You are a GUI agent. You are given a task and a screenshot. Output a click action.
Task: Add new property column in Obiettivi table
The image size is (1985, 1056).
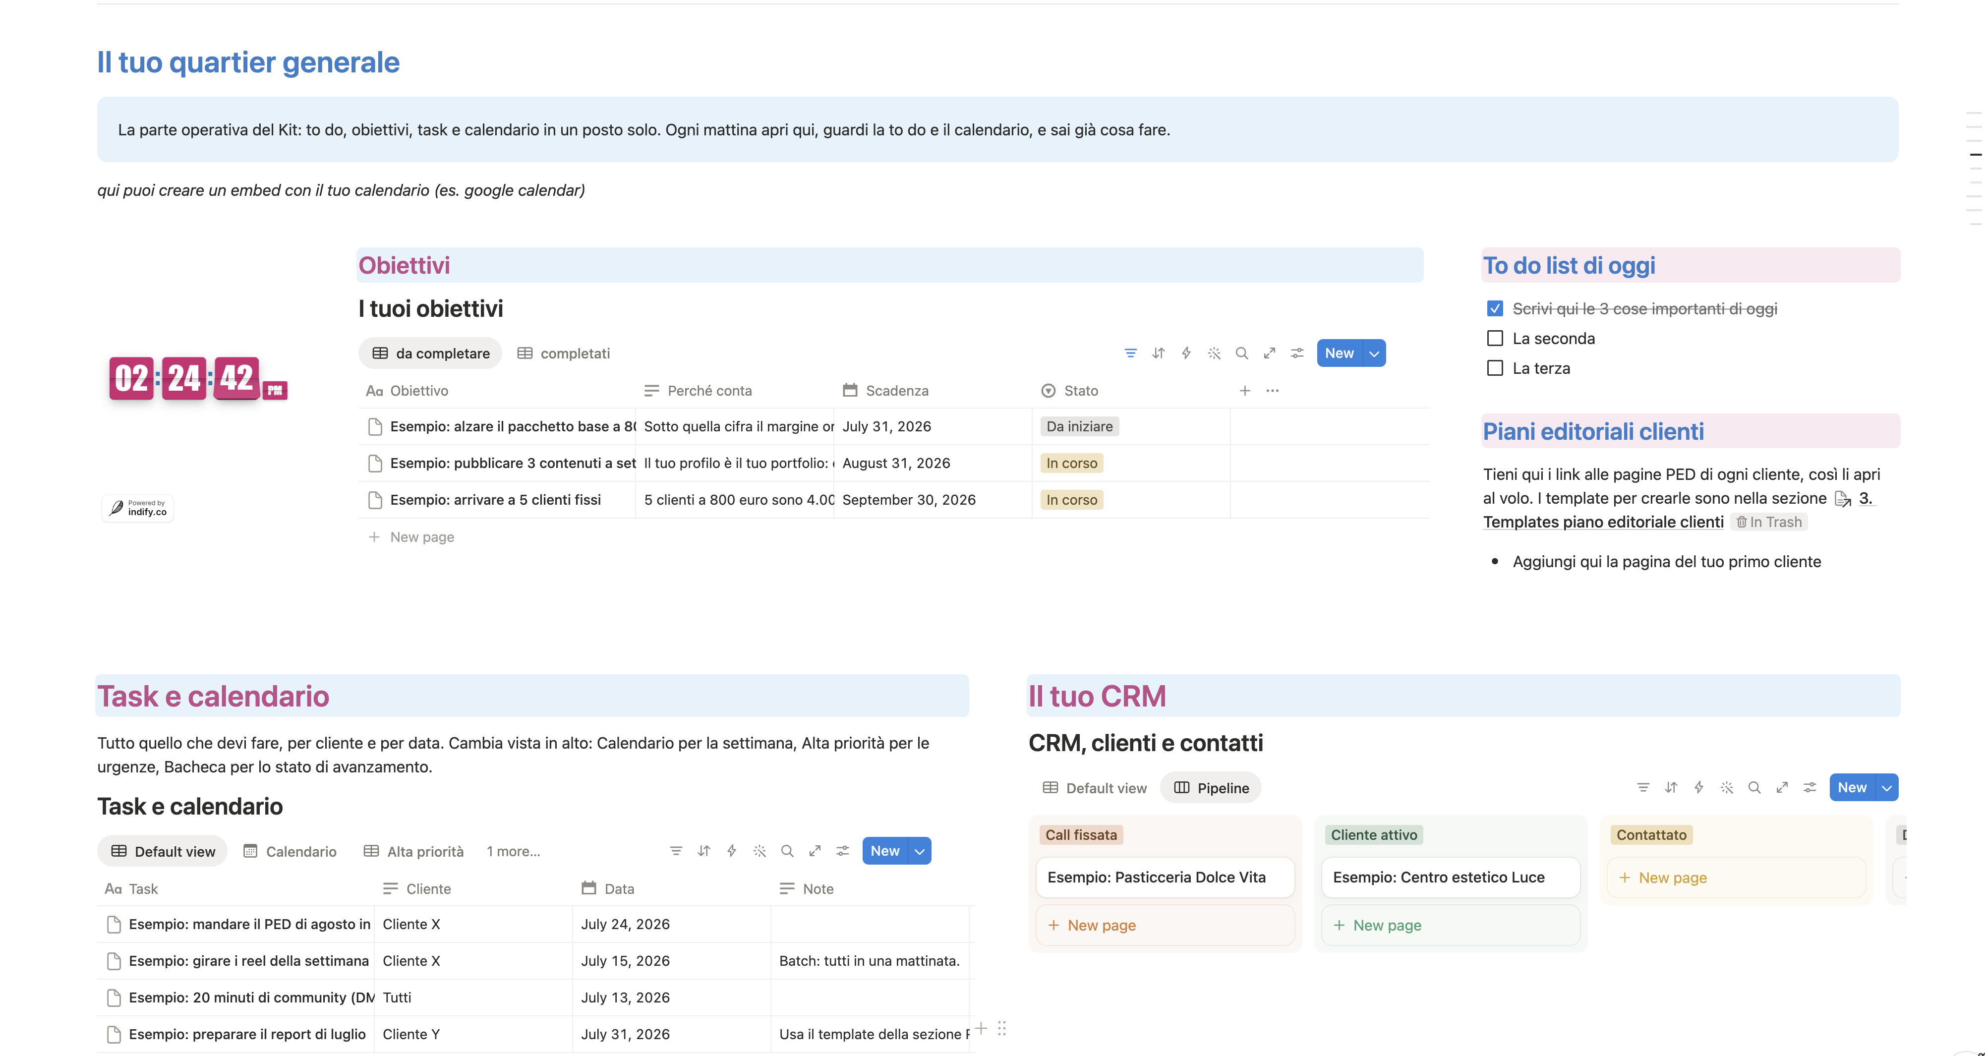pos(1244,391)
